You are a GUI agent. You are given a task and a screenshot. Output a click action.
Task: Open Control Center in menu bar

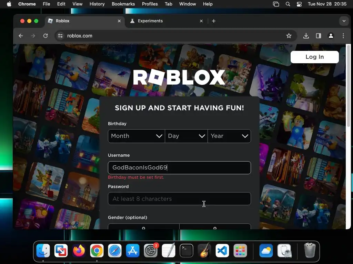299,4
